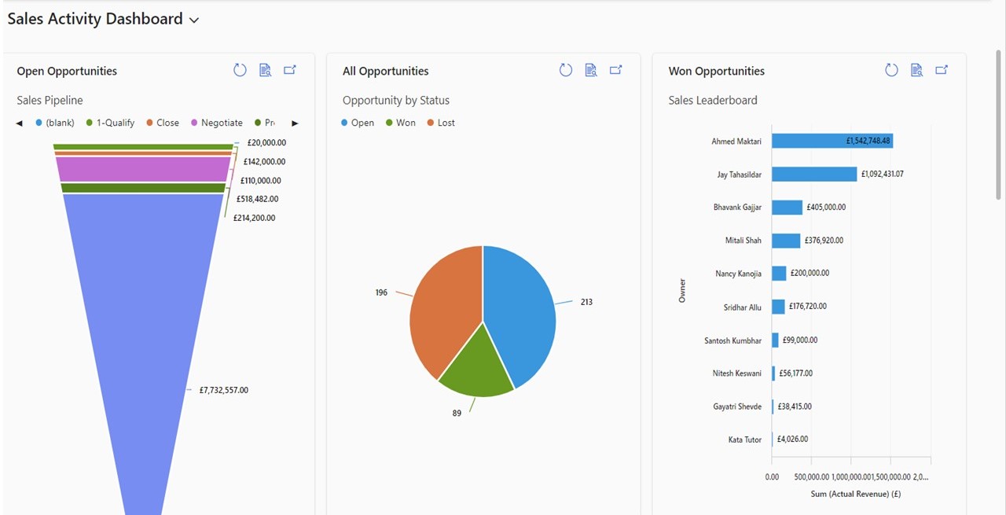Click the Bhavank Gajjar revenue bar

point(788,207)
